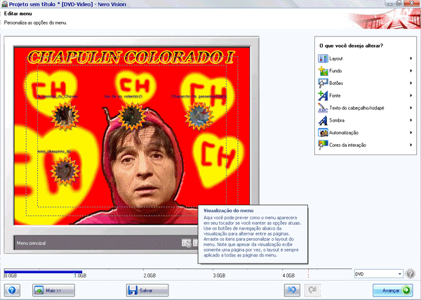Click the help icon beside DVD dropdown
The image size is (421, 300).
point(410,273)
